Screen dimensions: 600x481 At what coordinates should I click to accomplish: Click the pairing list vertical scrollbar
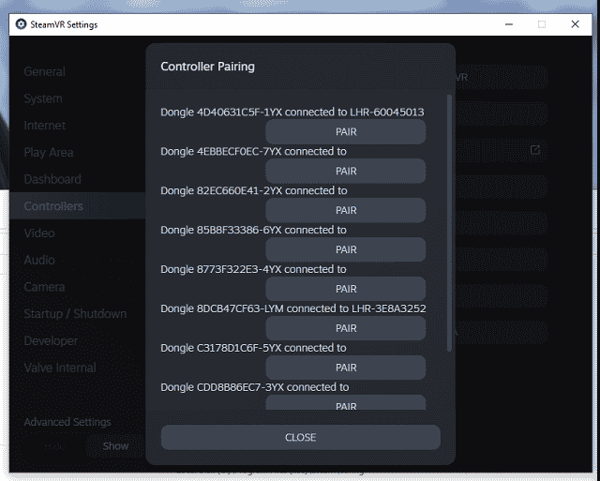click(449, 223)
